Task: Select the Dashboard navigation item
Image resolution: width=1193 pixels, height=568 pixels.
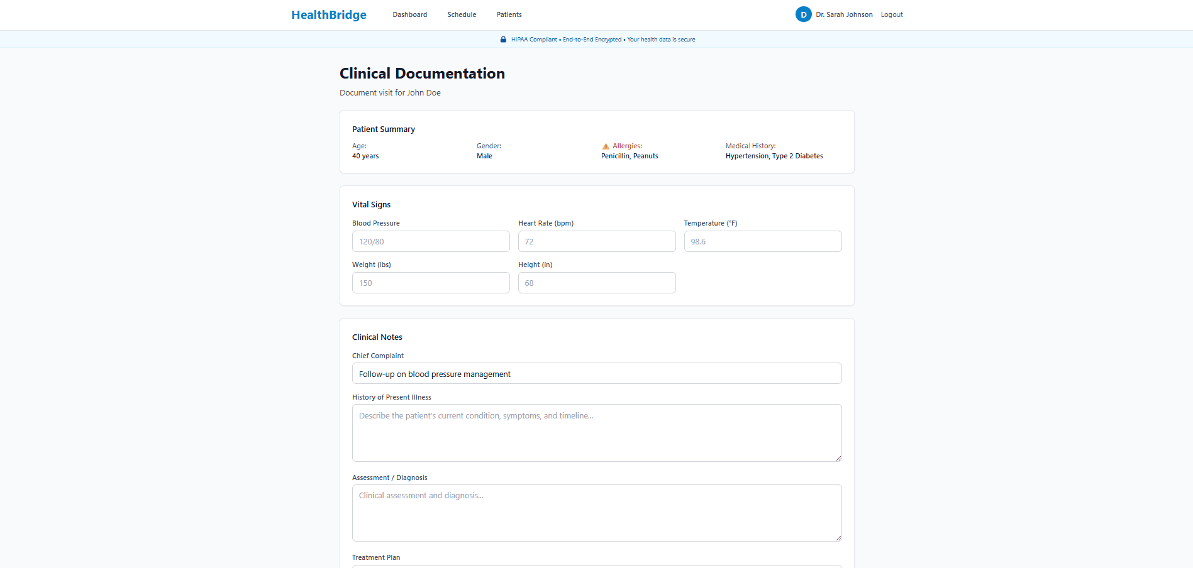Action: pos(409,14)
